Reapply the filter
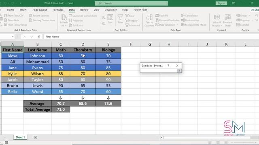Viewport: 259px width, 145px height. click(x=131, y=21)
